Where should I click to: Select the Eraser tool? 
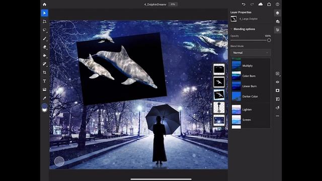(45, 47)
